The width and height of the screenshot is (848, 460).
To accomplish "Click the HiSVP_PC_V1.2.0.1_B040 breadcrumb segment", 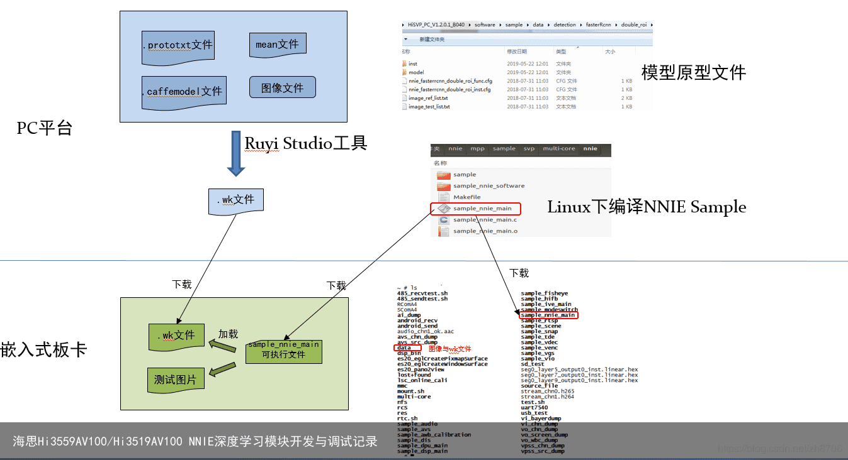I will click(x=436, y=25).
